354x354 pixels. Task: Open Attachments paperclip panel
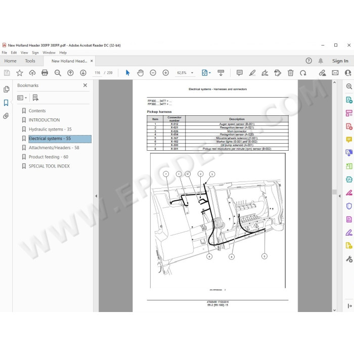6,116
